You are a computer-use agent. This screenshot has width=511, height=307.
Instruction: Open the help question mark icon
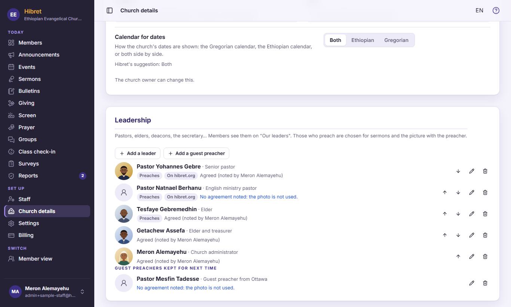[x=496, y=10]
